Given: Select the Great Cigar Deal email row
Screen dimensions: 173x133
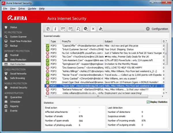Looking at the screenshot, I should 104,82.
